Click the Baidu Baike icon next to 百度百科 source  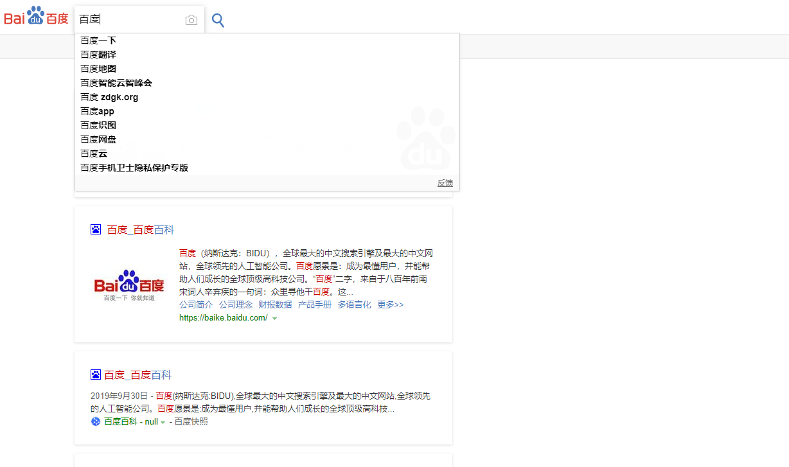[x=94, y=421]
